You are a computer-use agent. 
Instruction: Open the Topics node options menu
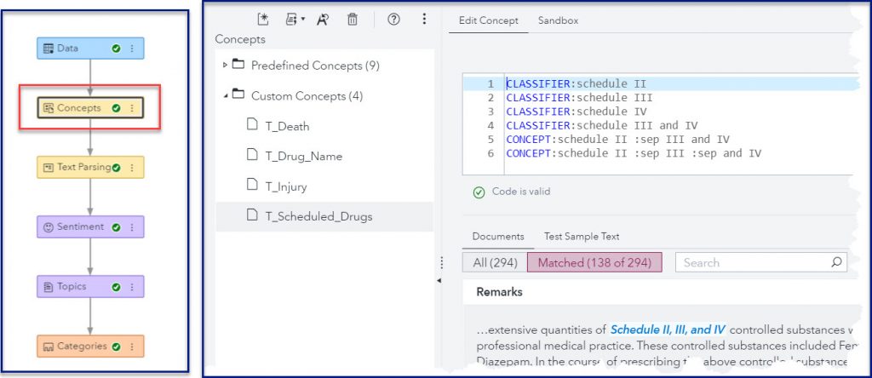(x=132, y=287)
